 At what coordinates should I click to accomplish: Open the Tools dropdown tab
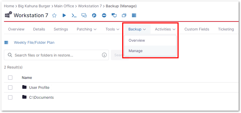tap(114, 29)
